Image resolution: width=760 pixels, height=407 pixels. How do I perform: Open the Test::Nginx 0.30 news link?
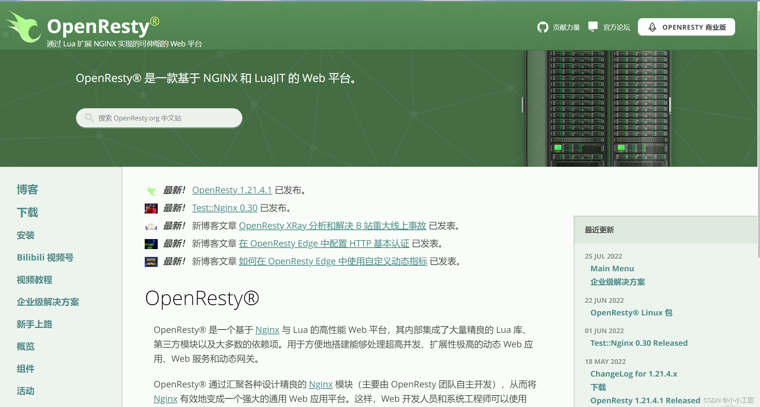tap(225, 208)
